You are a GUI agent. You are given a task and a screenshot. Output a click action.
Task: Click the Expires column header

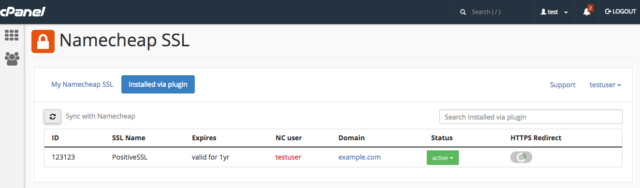(x=204, y=138)
